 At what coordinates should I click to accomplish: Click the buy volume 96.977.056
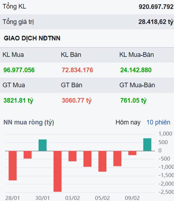19,70
